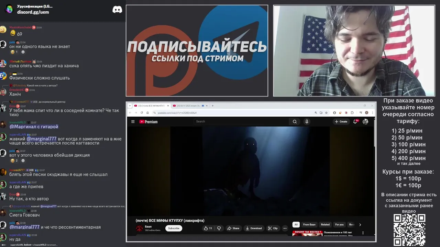
Task: Open the browser three-dot menu
Action: click(x=372, y=113)
